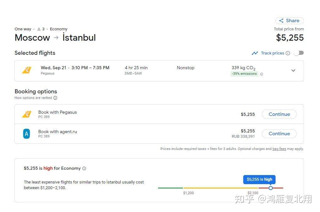Click the -39% emissions badge
The image size is (320, 212).
click(244, 74)
